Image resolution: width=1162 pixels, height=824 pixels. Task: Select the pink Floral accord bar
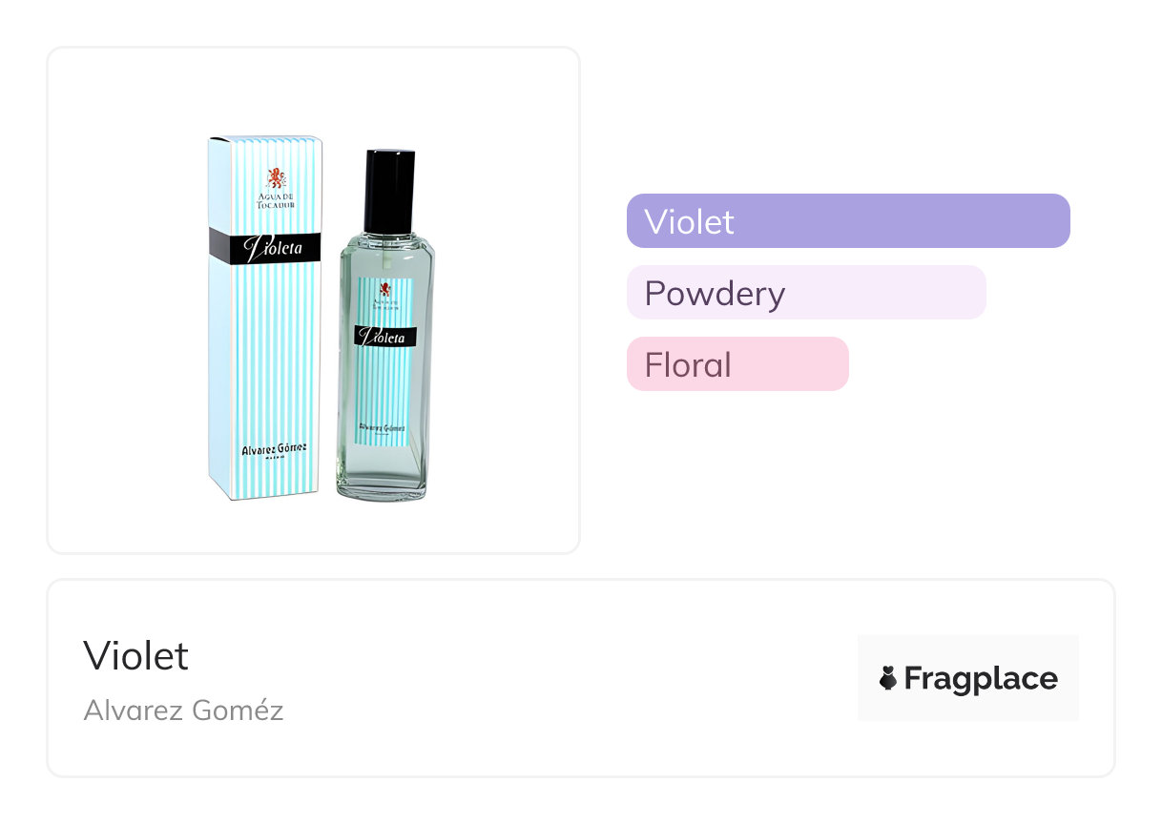(x=737, y=364)
